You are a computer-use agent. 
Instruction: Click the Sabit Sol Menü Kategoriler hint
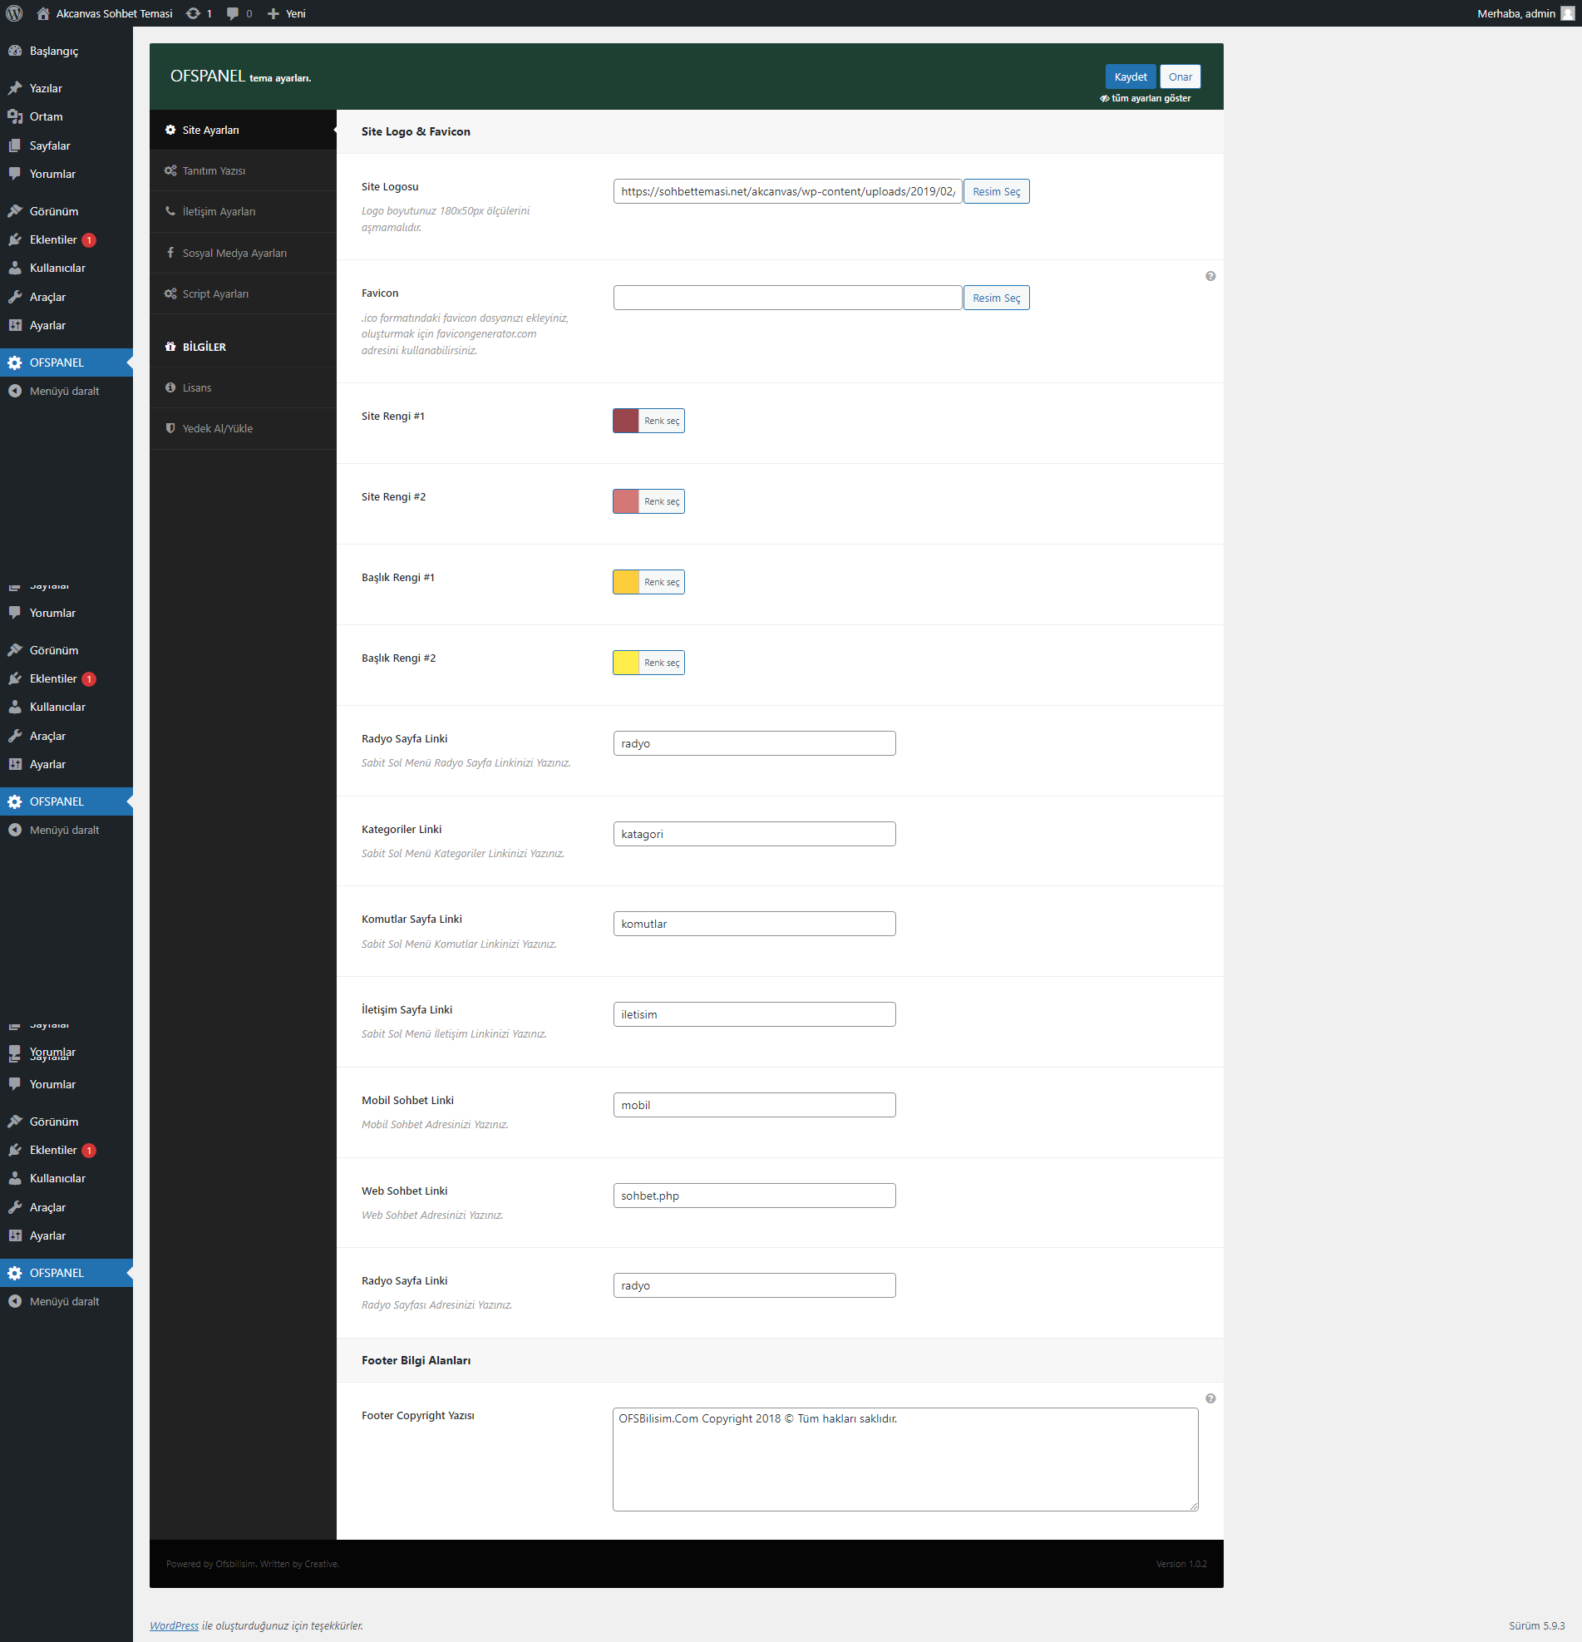pyautogui.click(x=463, y=854)
